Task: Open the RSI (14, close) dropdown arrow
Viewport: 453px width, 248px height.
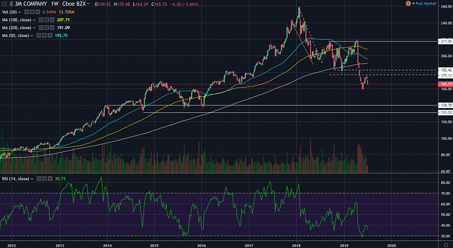Action: (x=32, y=179)
